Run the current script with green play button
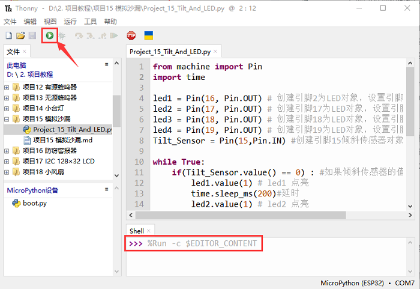The width and height of the screenshot is (420, 289). 49,36
